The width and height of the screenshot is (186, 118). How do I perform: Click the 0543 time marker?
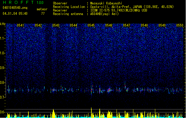[56, 25]
